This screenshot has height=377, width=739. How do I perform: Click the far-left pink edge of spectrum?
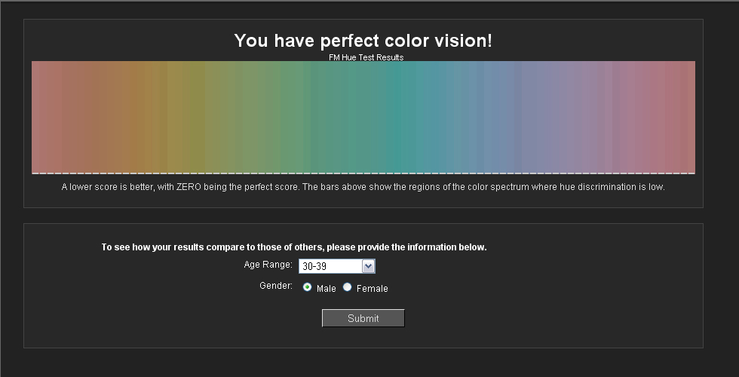pos(38,117)
